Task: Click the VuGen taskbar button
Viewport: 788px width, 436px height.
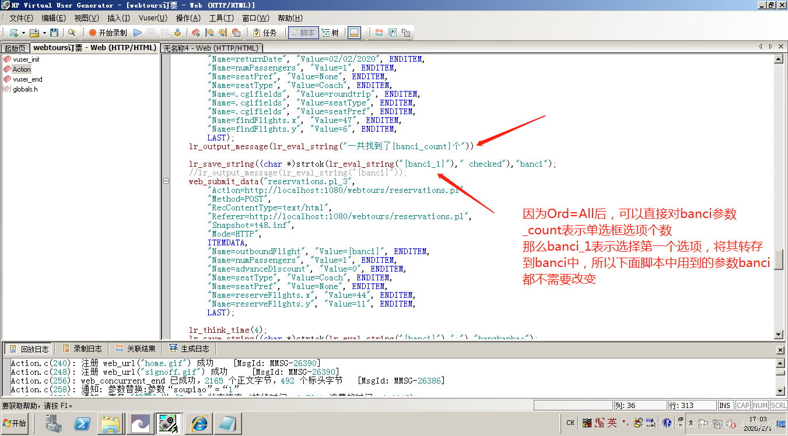Action: click(x=169, y=424)
